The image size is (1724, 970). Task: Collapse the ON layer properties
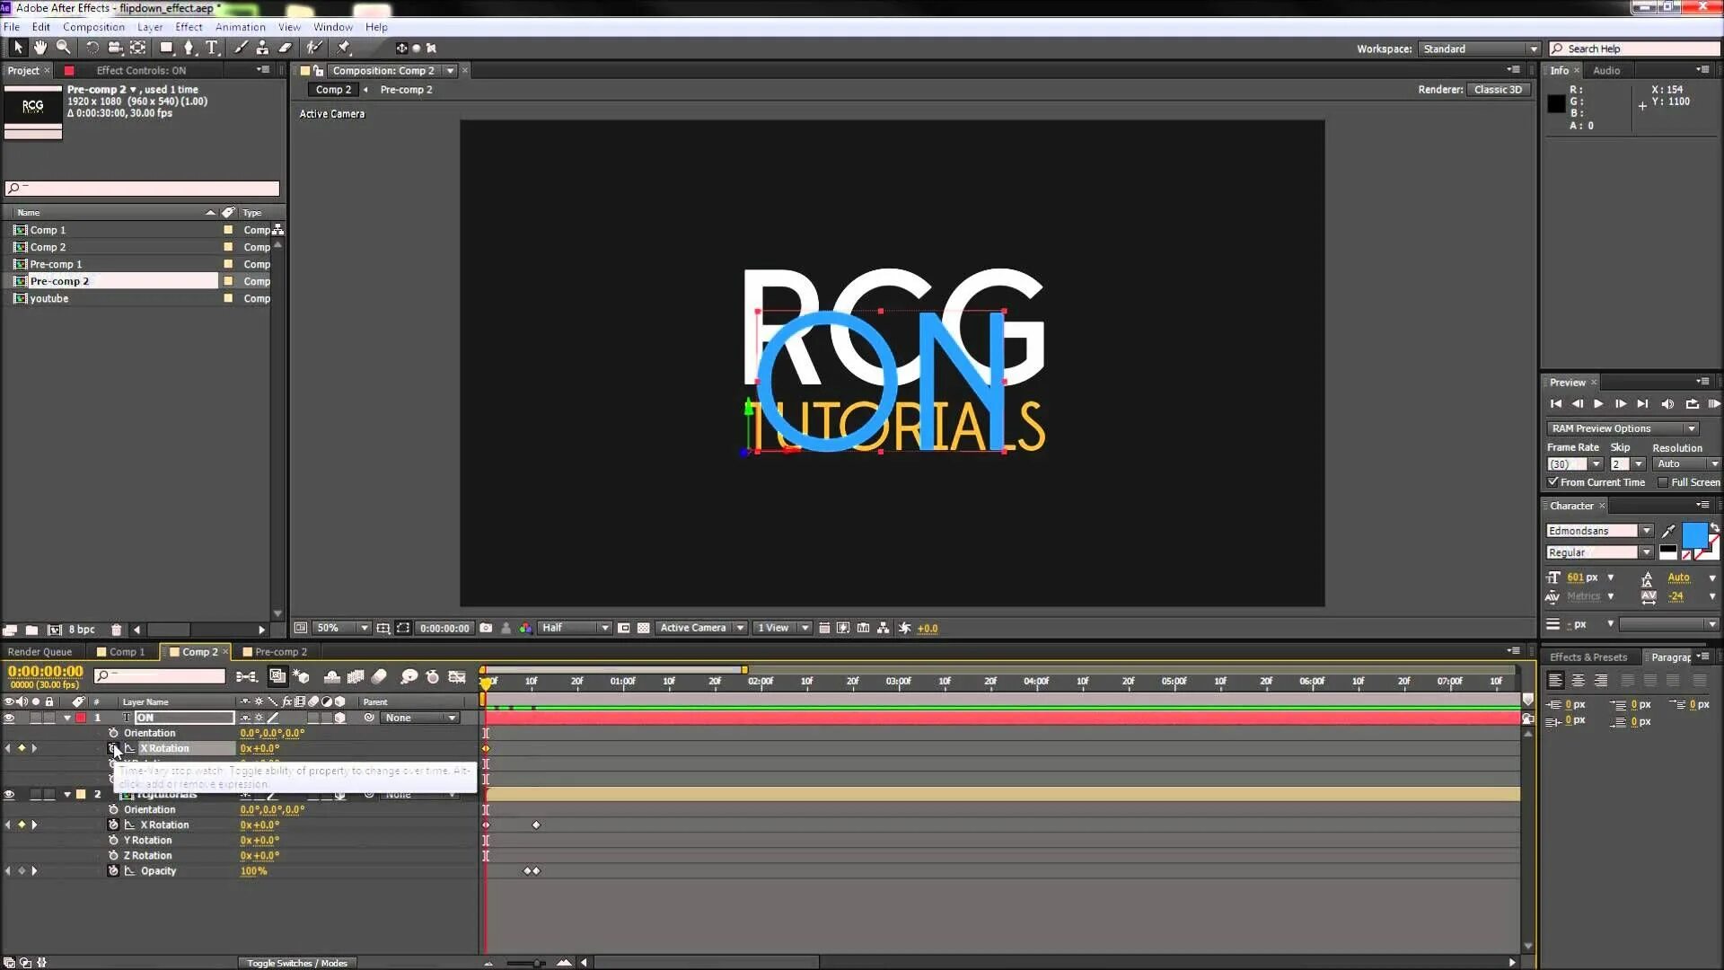point(67,719)
